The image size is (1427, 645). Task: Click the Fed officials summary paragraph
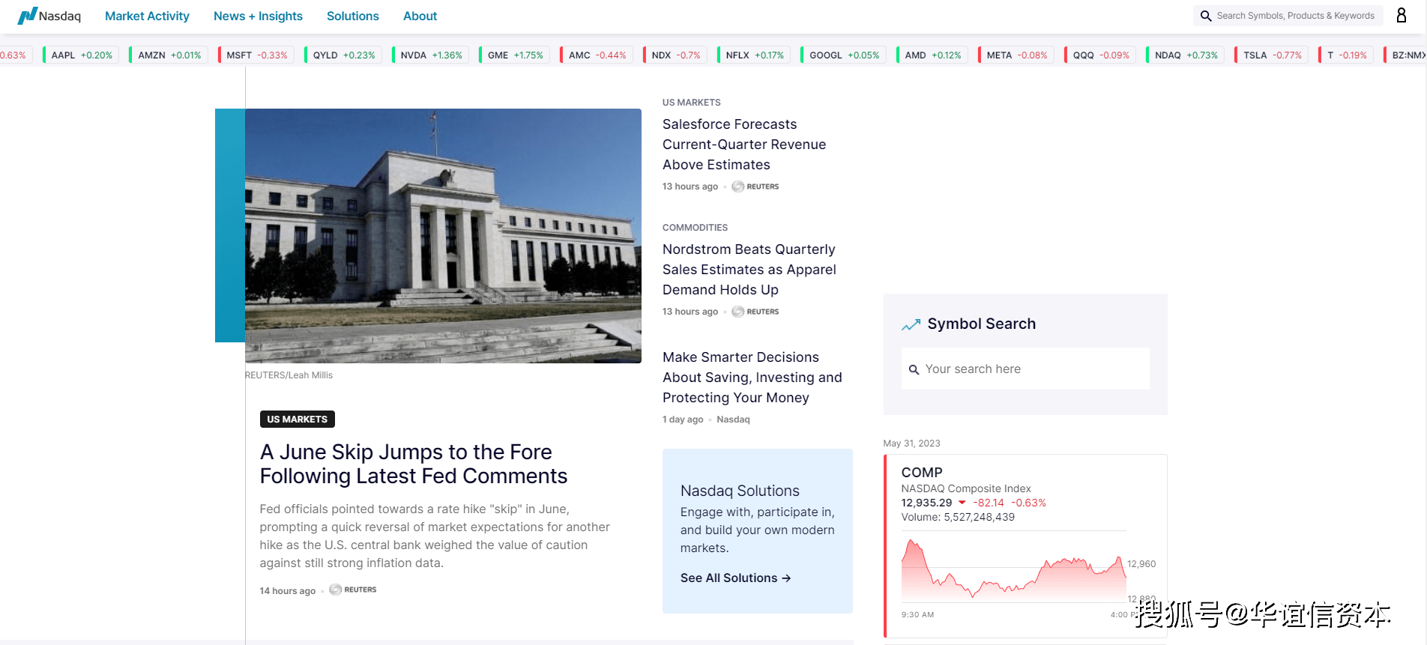pyautogui.click(x=435, y=536)
